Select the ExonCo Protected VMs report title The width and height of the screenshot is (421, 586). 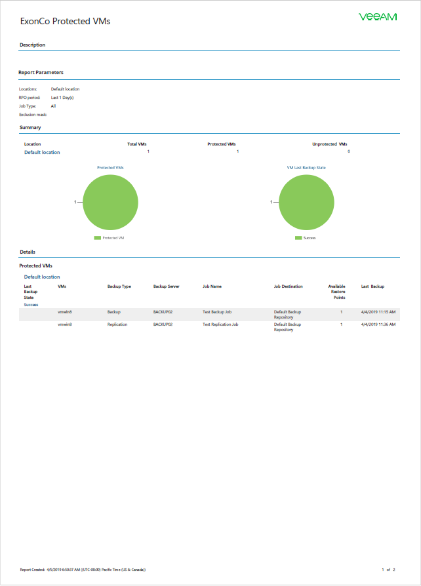tap(65, 21)
